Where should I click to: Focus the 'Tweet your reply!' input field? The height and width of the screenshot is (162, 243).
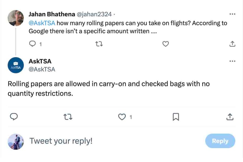click(x=105, y=141)
